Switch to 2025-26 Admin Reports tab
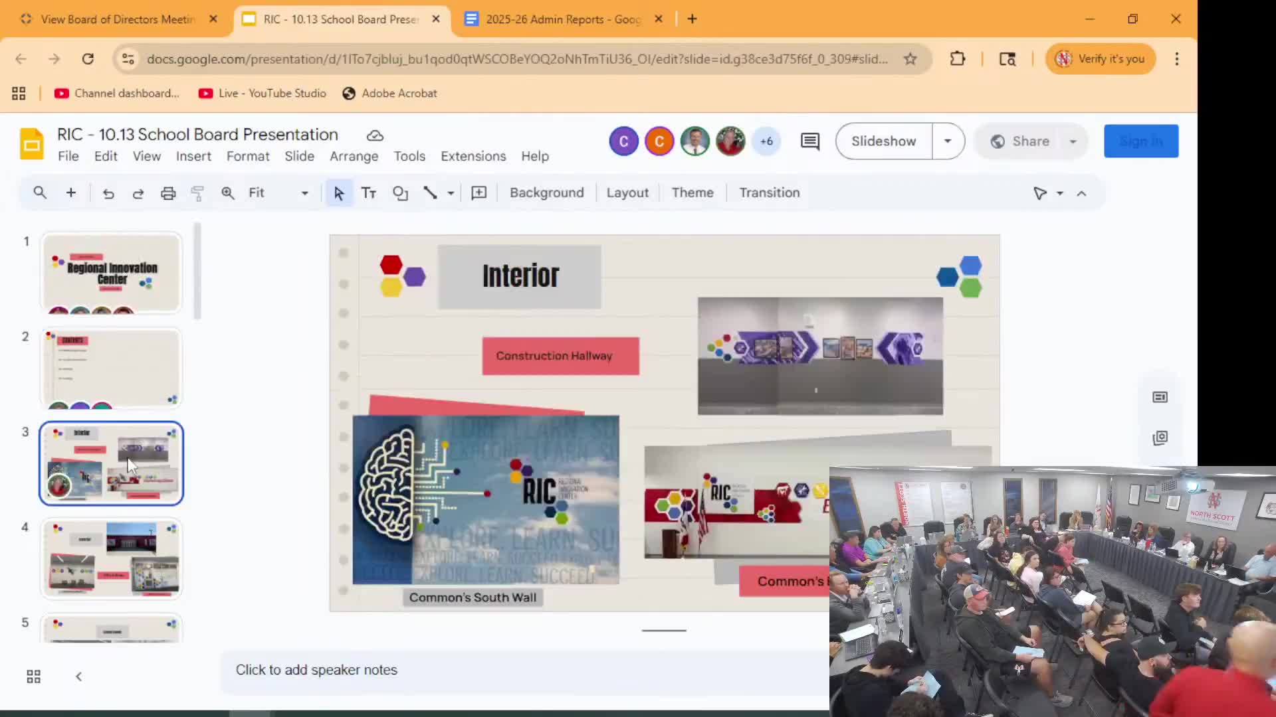The image size is (1276, 717). 562,19
